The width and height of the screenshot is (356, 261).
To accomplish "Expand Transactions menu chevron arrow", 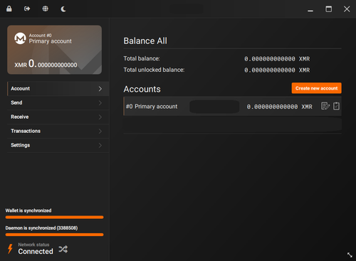I will 100,131.
